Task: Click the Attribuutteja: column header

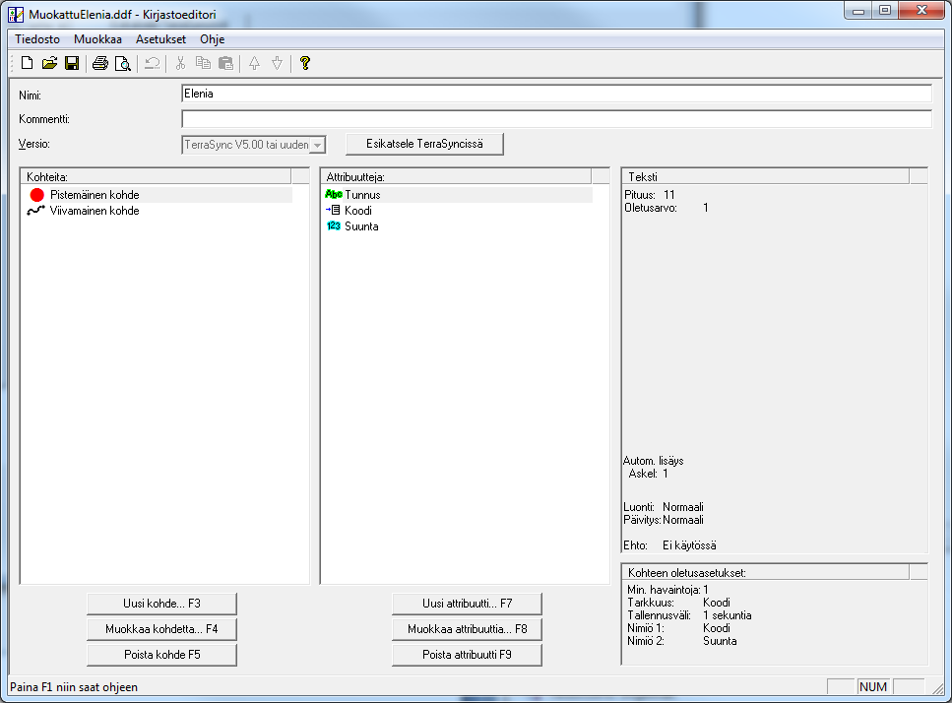Action: click(456, 176)
